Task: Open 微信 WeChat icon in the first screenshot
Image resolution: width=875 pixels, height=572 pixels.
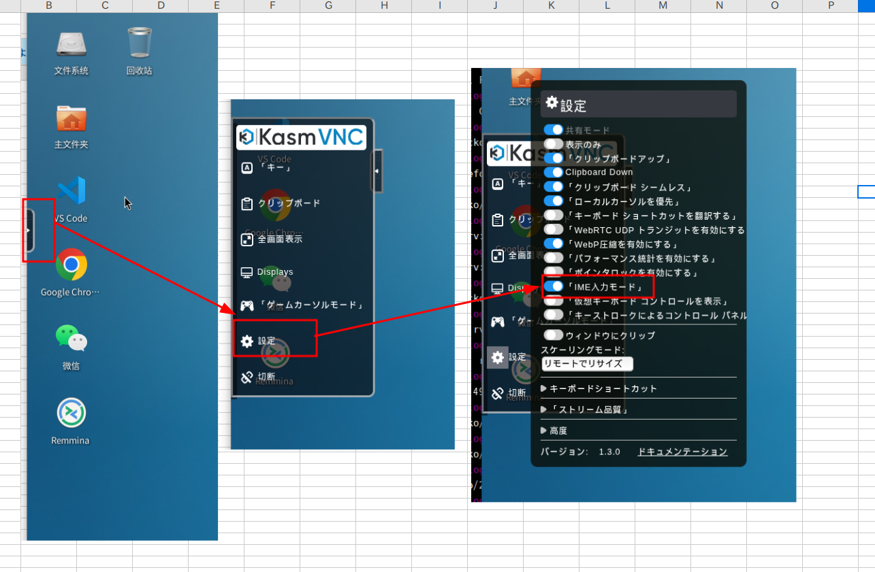Action: [71, 338]
